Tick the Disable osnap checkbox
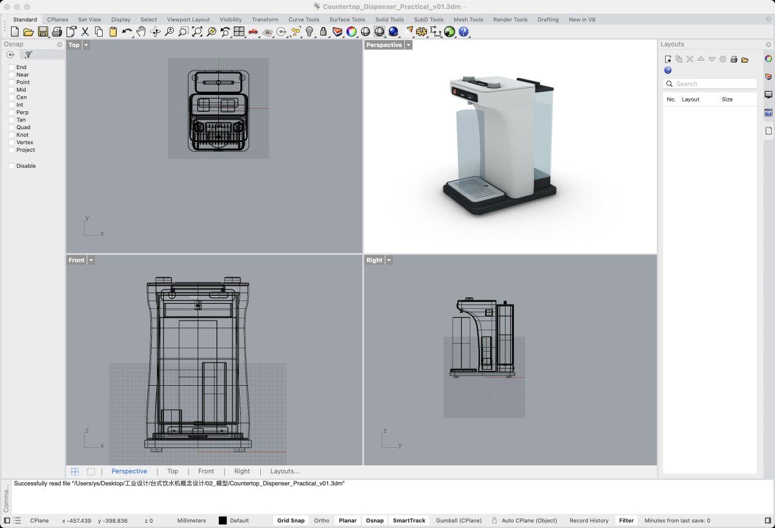This screenshot has height=528, width=775. [x=12, y=166]
